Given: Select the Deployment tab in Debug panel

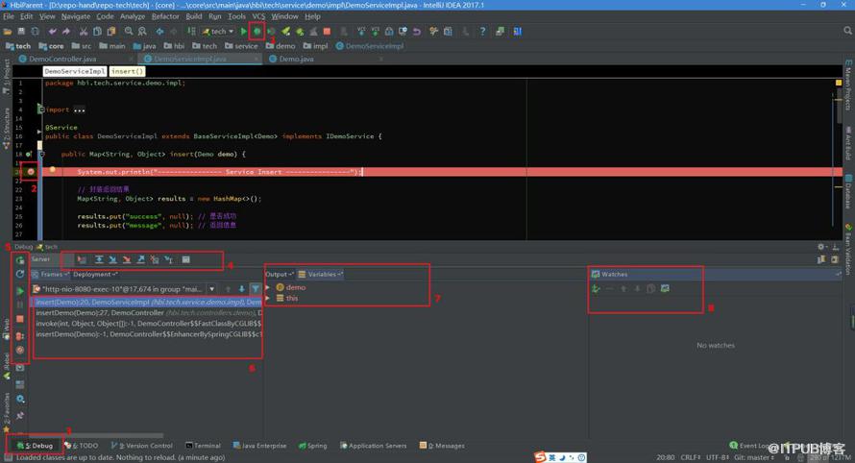Looking at the screenshot, I should click(x=95, y=275).
